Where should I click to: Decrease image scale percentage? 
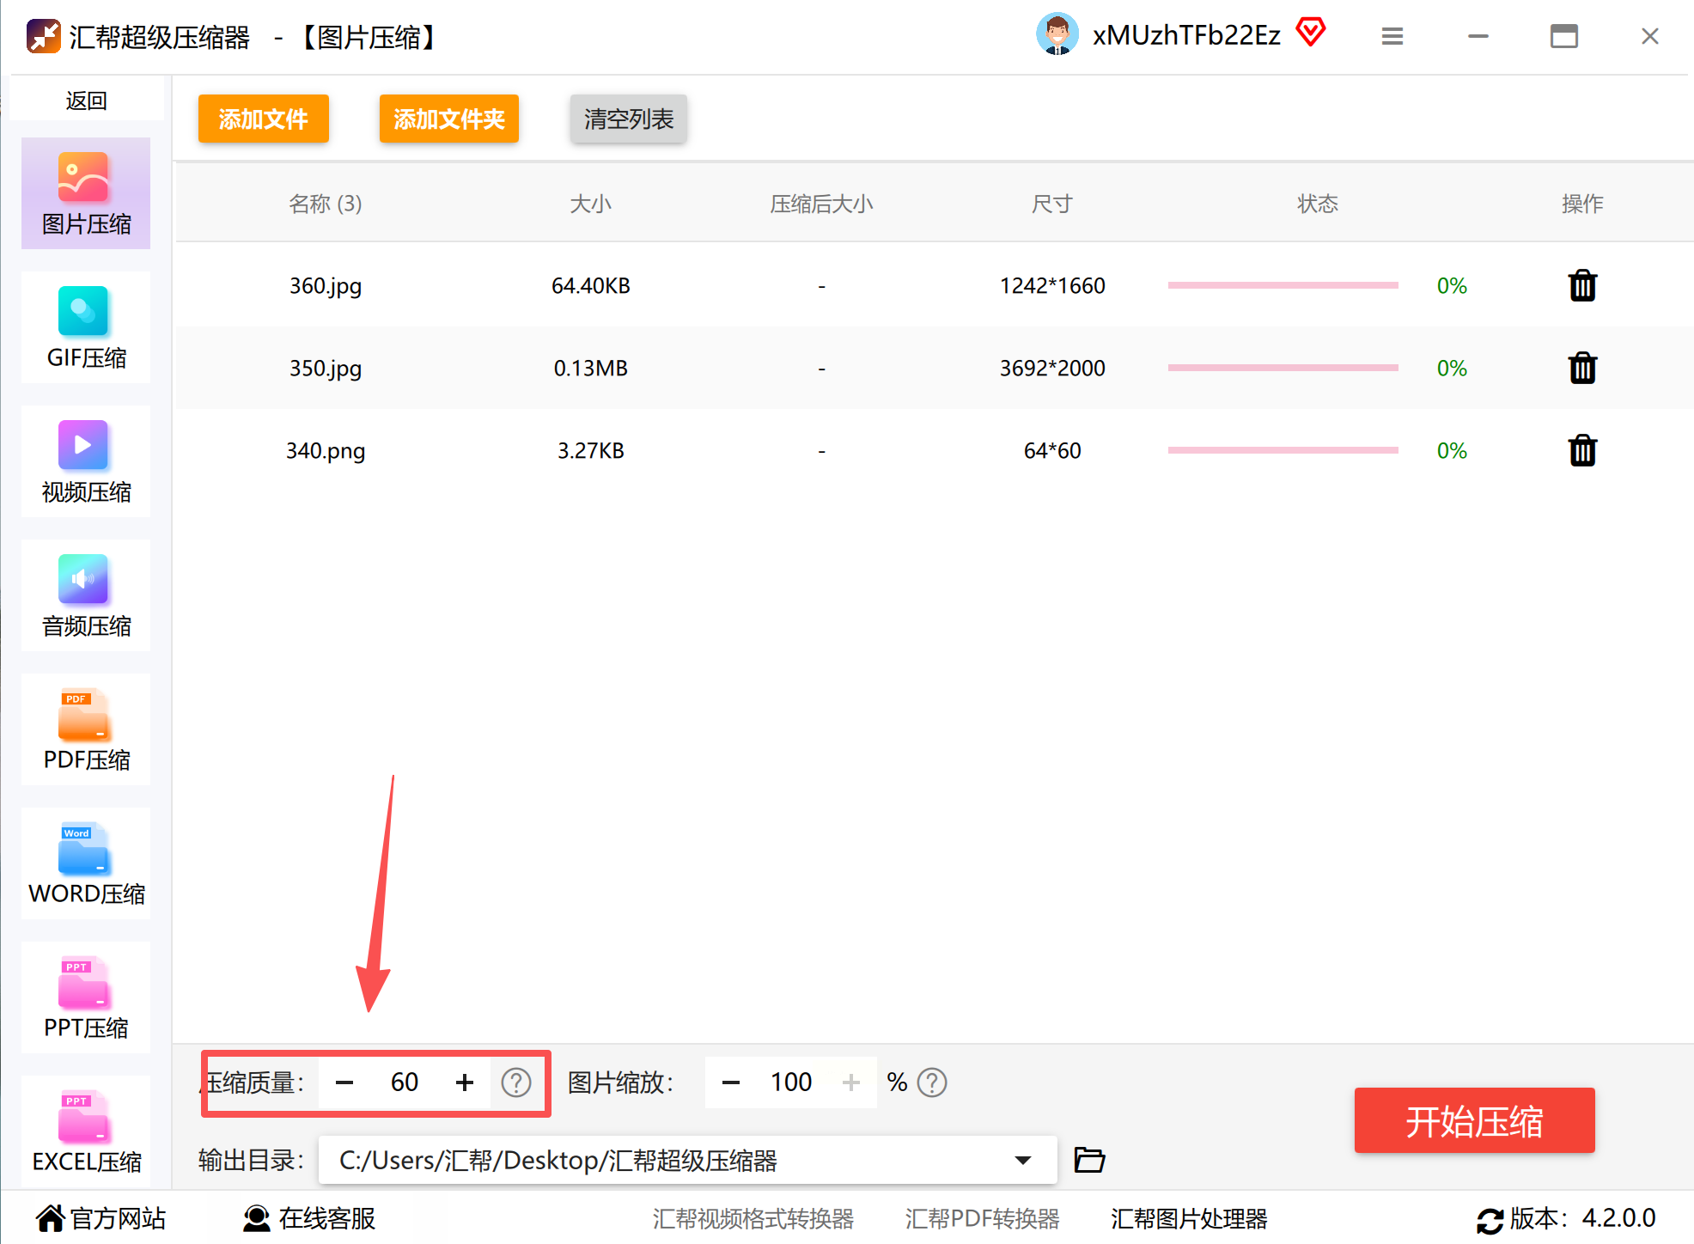pyautogui.click(x=731, y=1082)
